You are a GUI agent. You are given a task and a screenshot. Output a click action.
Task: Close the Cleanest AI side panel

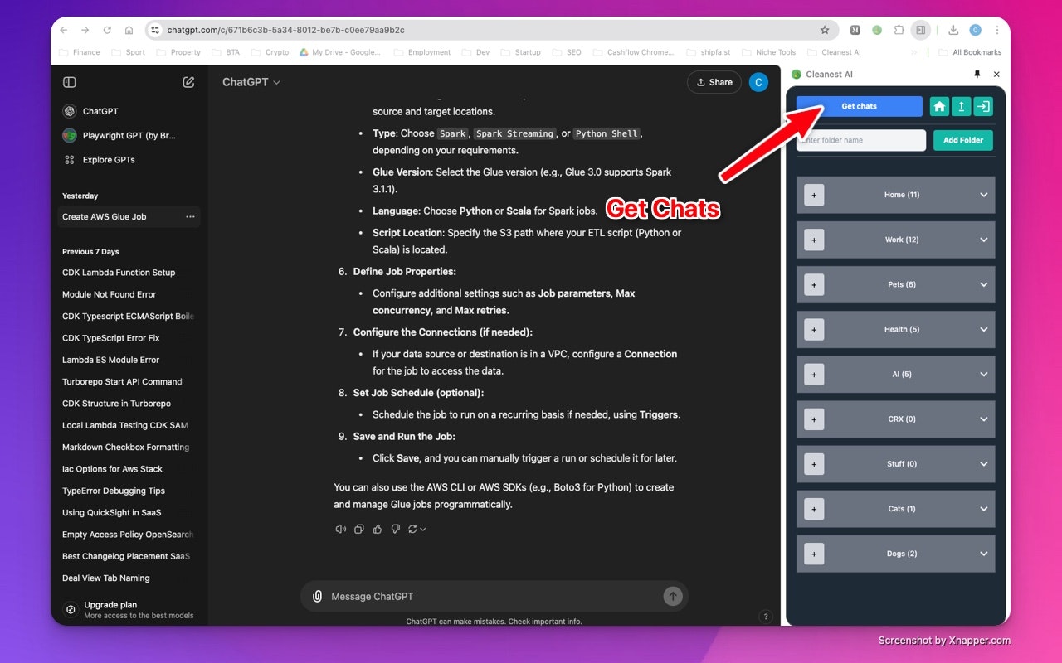[x=996, y=75]
